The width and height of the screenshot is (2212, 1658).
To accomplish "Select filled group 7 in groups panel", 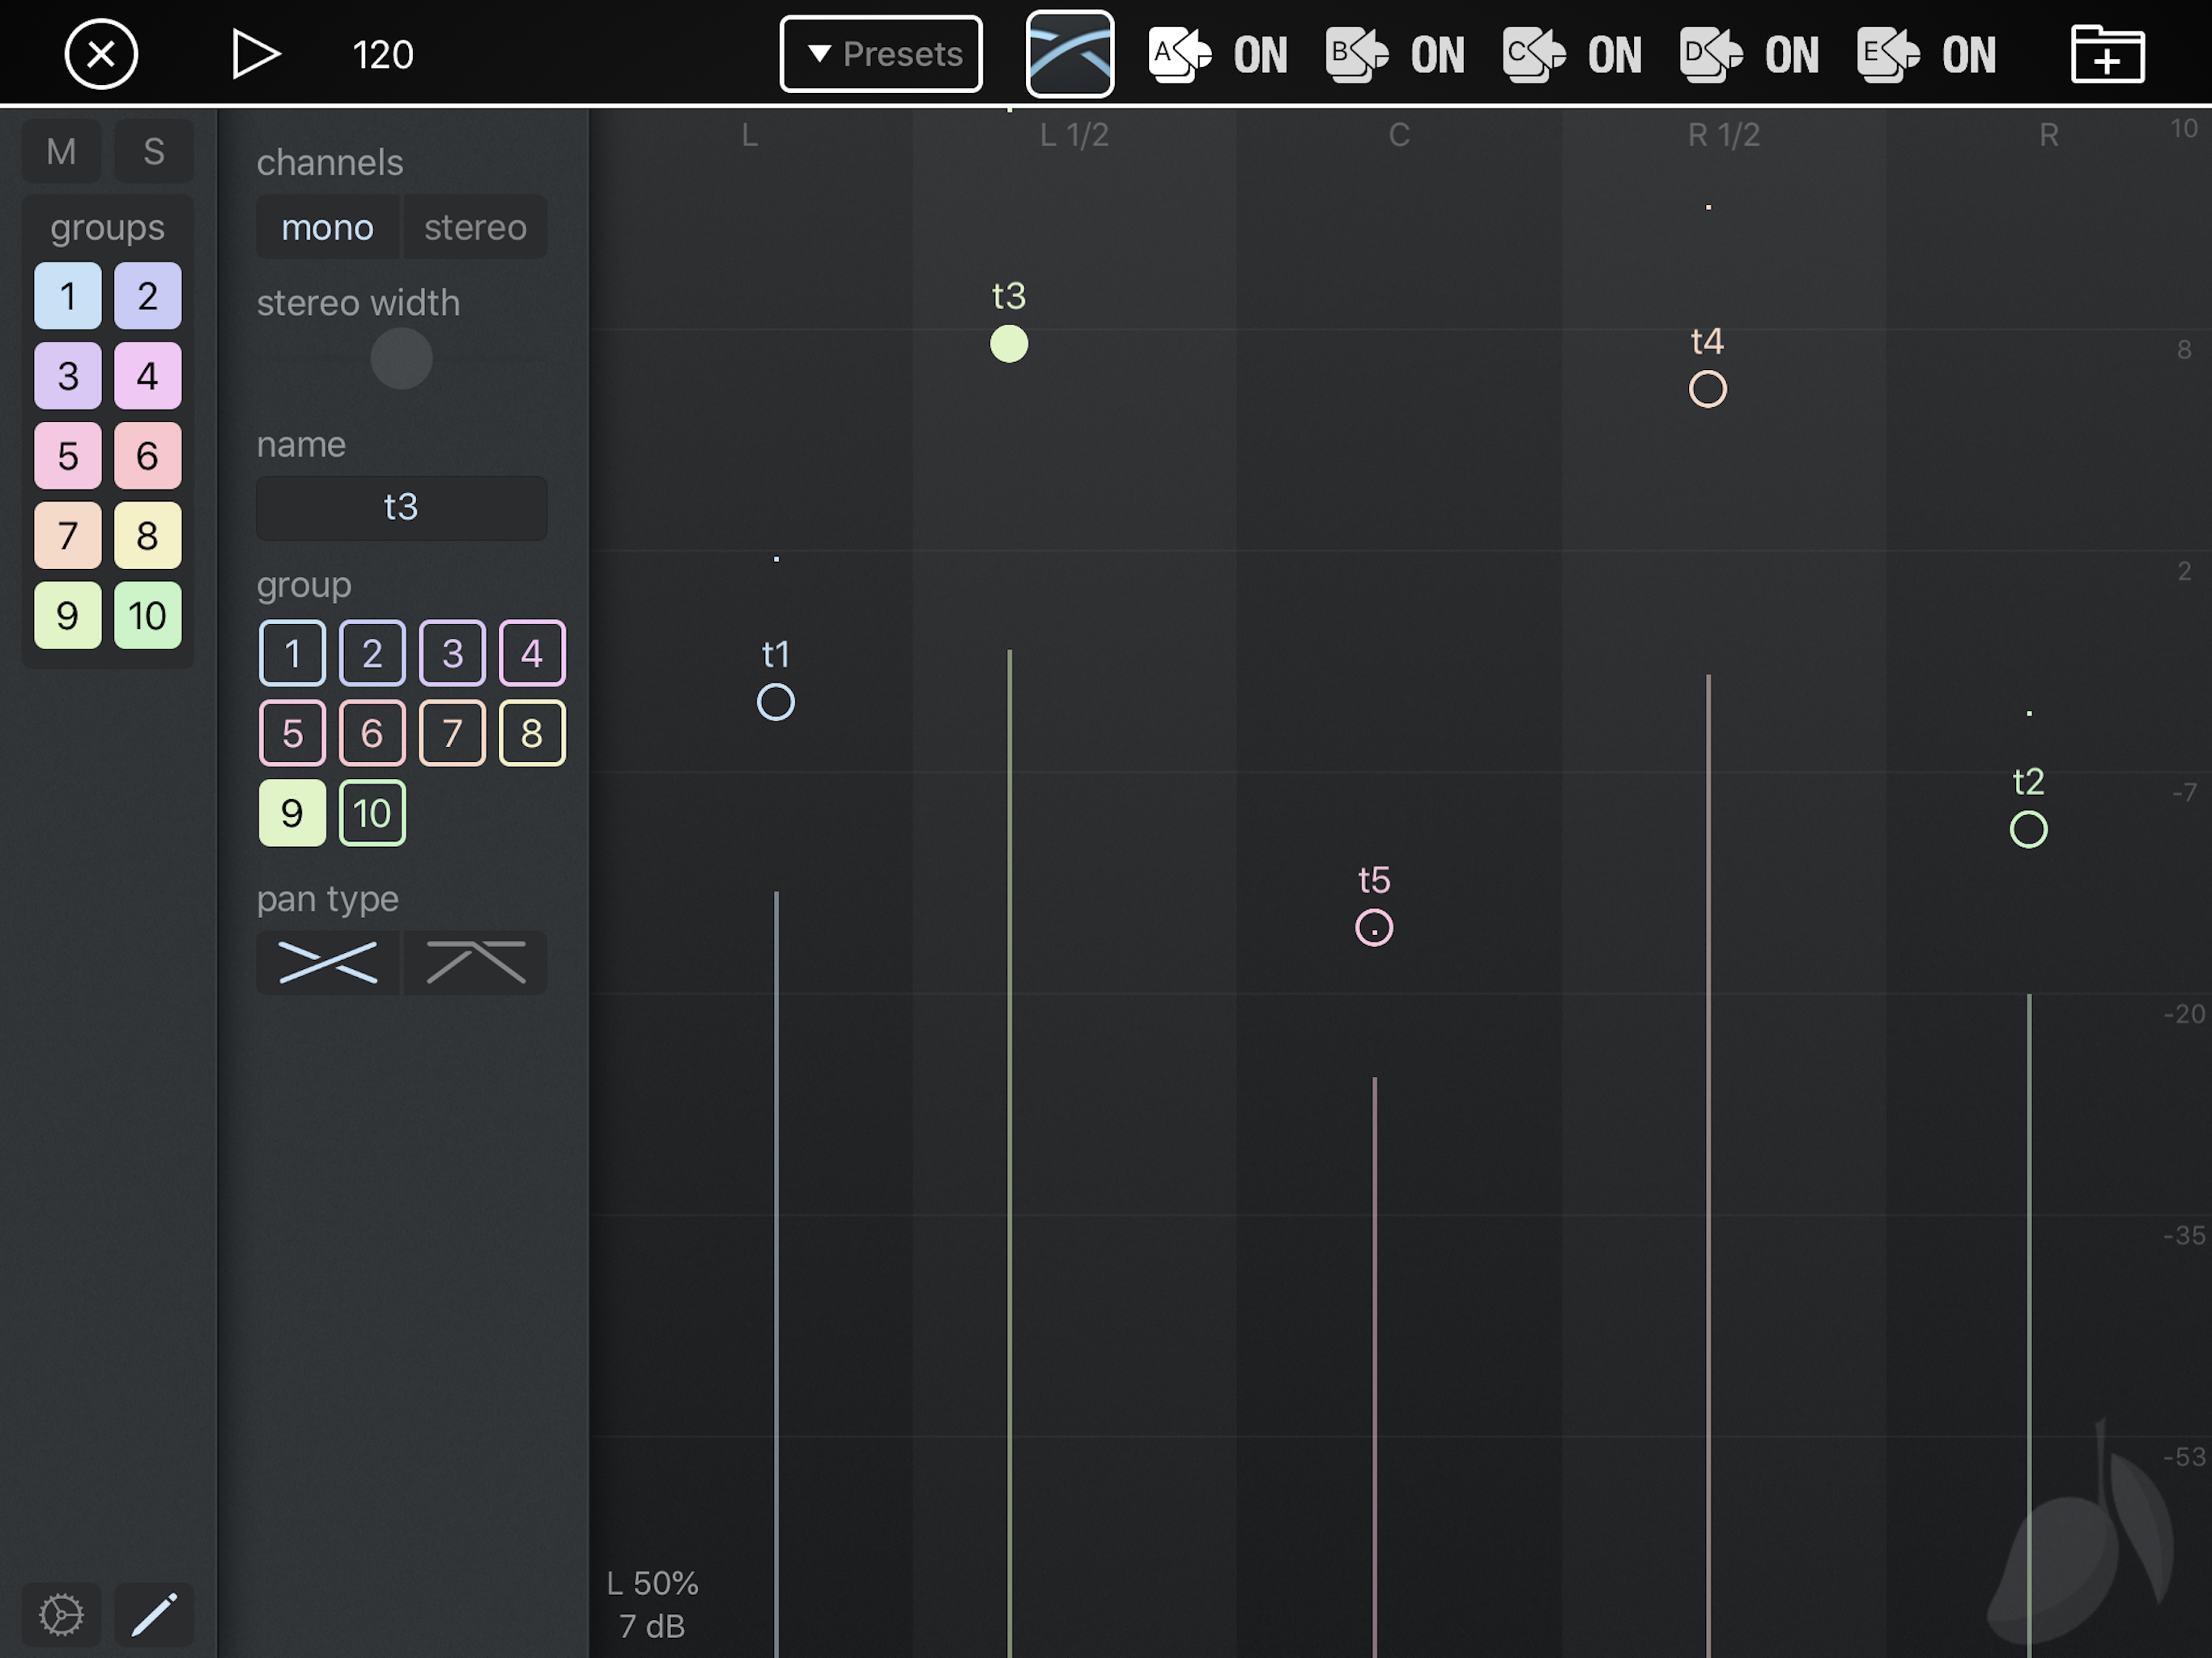I will click(68, 535).
